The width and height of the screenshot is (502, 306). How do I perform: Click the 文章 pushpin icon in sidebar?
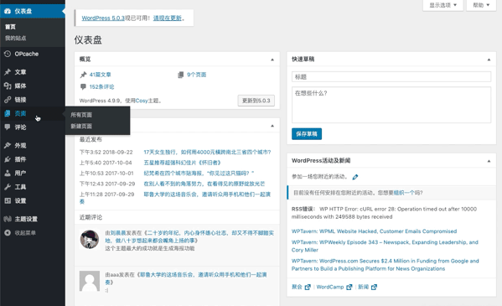(x=8, y=72)
